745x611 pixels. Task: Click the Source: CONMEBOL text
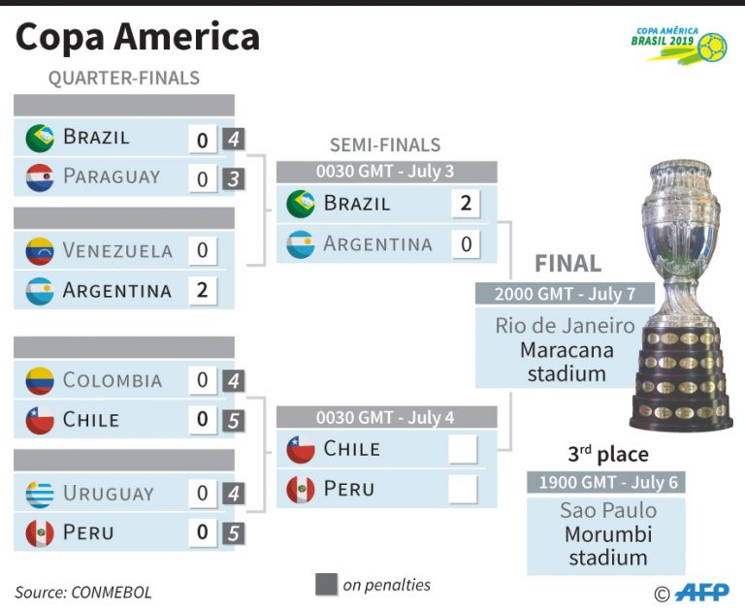pyautogui.click(x=83, y=591)
